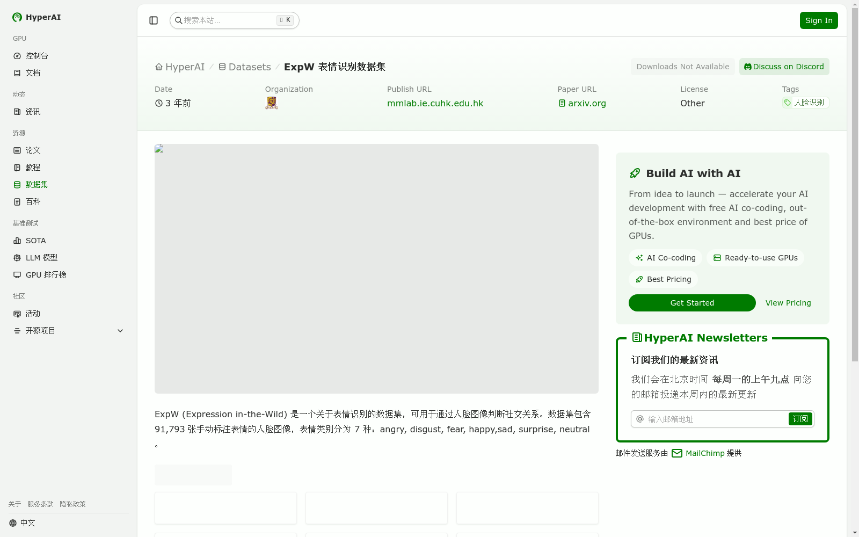Click Ready-to-use GPUs chip
859x537 pixels.
click(755, 258)
